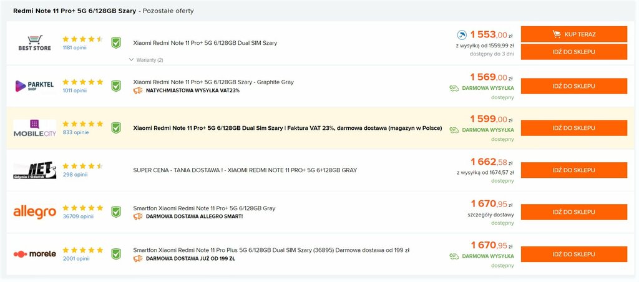Click the delivery truck icon in Parktel row
Image resolution: width=639 pixels, height=282 pixels.
pos(454,88)
